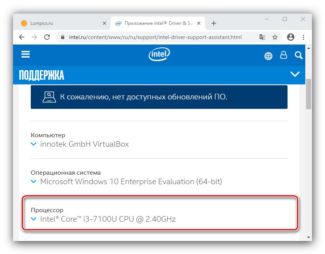Viewport: 325px width, 254px height.
Task: Go back to the previous page
Action: [22, 37]
